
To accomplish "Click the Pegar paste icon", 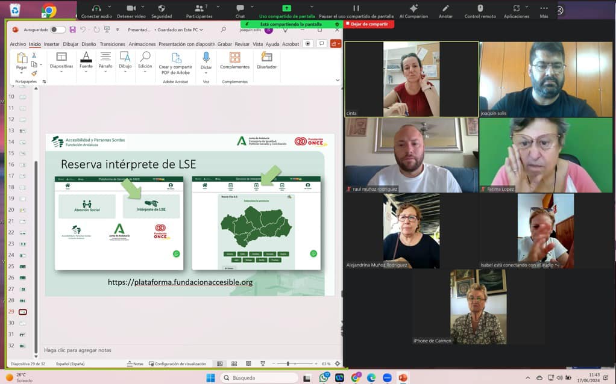I will [x=22, y=59].
